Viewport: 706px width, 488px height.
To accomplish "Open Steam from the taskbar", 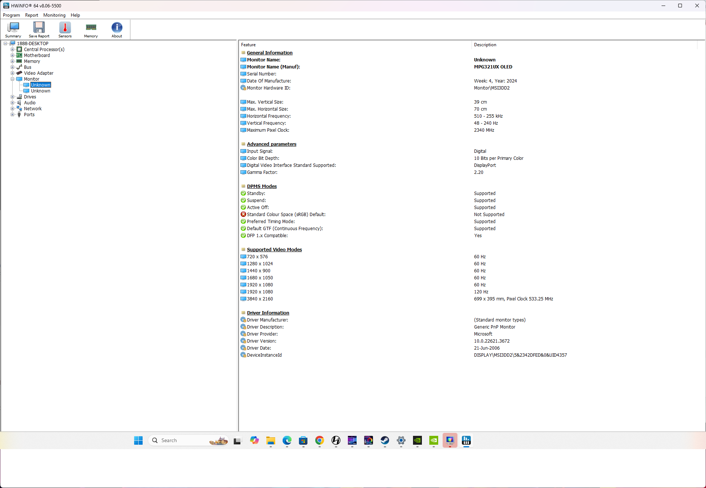I will click(385, 440).
